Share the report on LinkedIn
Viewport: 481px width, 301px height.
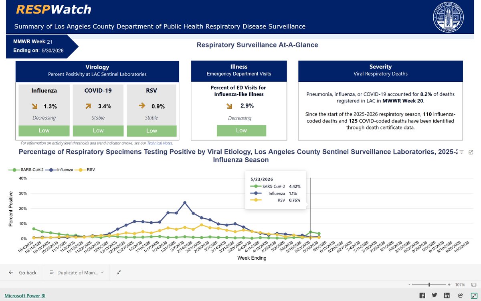click(x=447, y=295)
